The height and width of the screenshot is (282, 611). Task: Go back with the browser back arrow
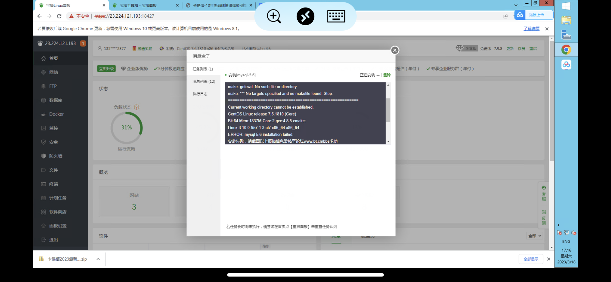[40, 16]
